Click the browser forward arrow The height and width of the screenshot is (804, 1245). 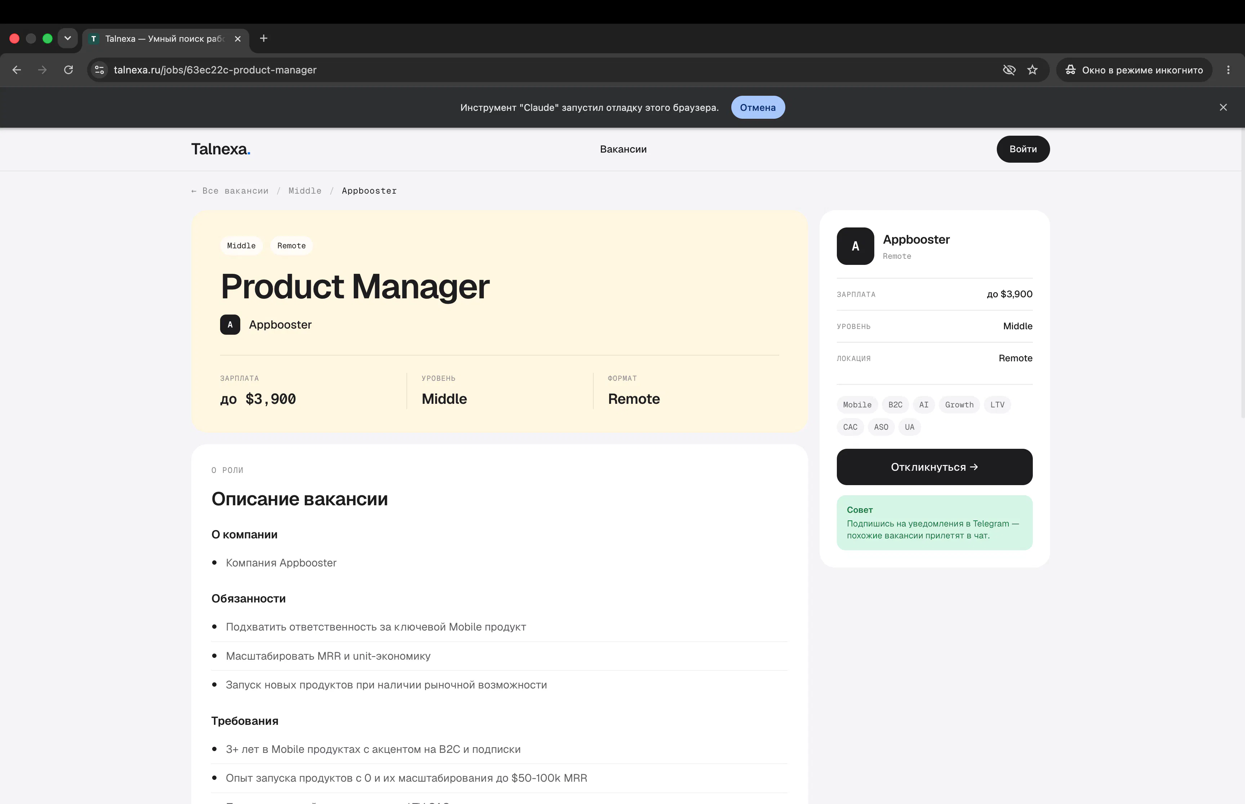coord(42,70)
